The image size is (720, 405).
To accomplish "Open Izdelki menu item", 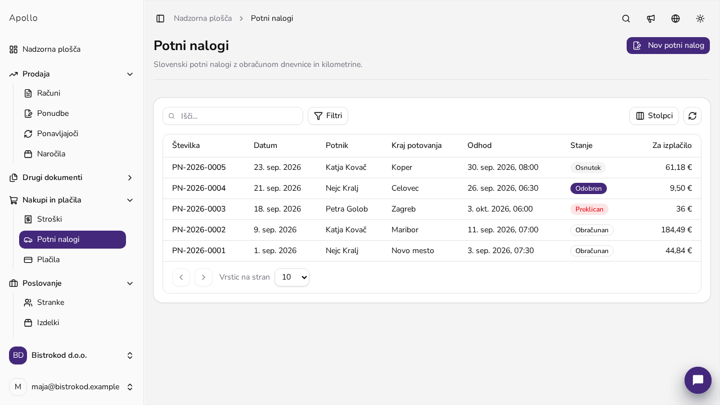I will point(73,323).
